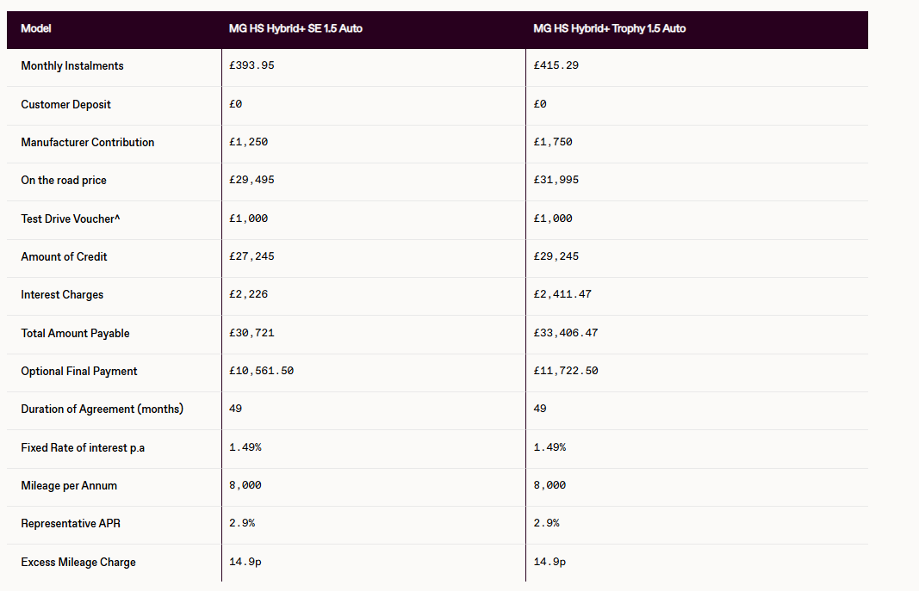Select the MG HS Hybrid+ SE 1.5 Auto header
The height and width of the screenshot is (591, 919).
coord(295,28)
